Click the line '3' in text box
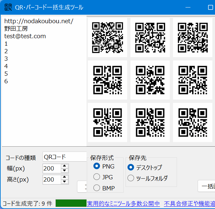 [x=6, y=59]
